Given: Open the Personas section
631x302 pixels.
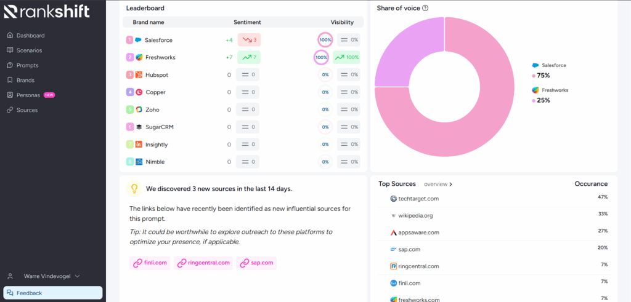Looking at the screenshot, I should (28, 95).
